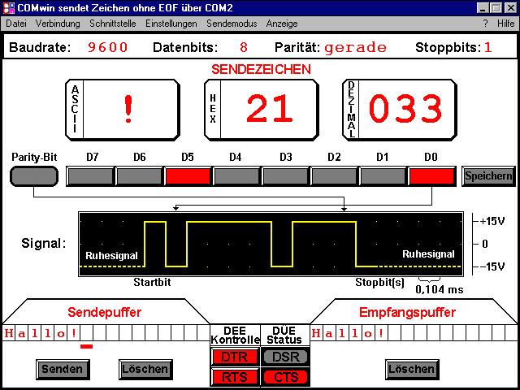Open the Sendemodus menu
520x390 pixels.
[236, 24]
